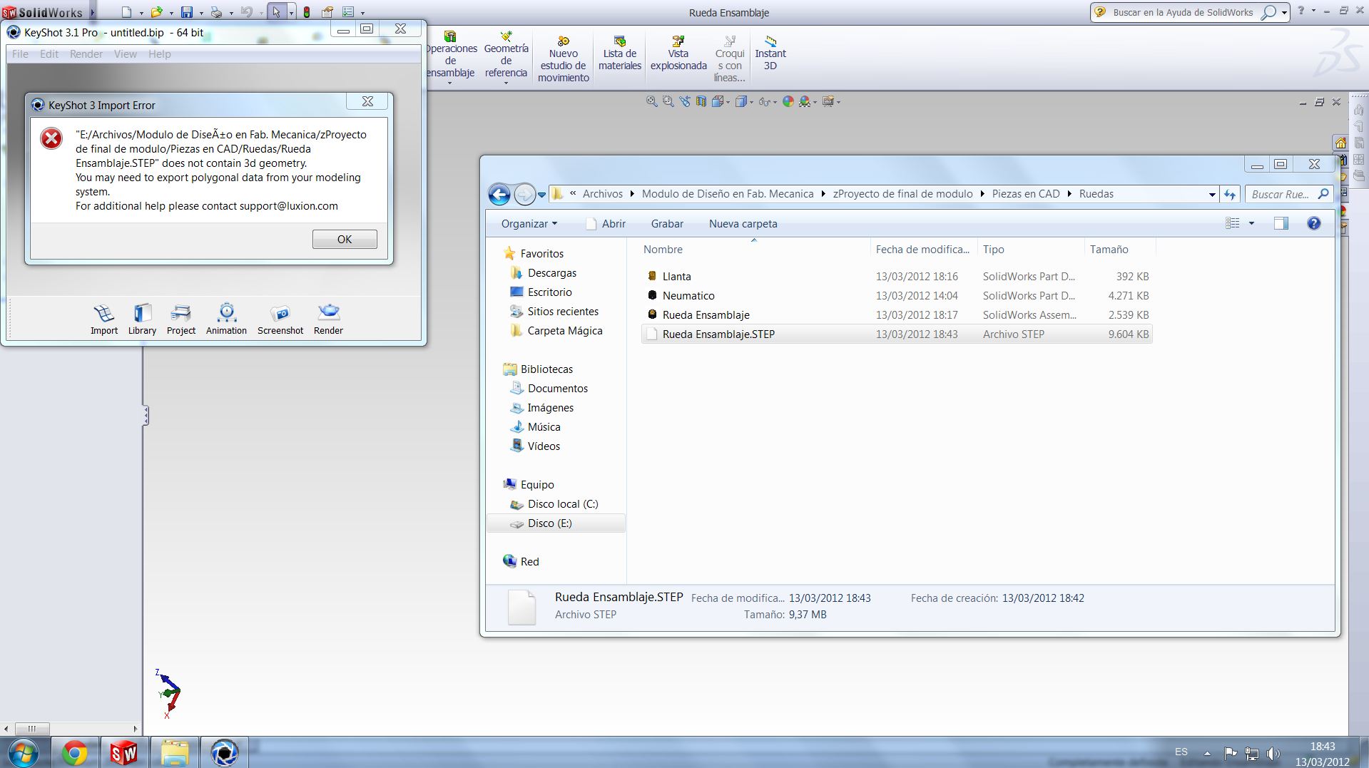
Task: Open the Select tool dropdown arrow
Action: pos(291,13)
